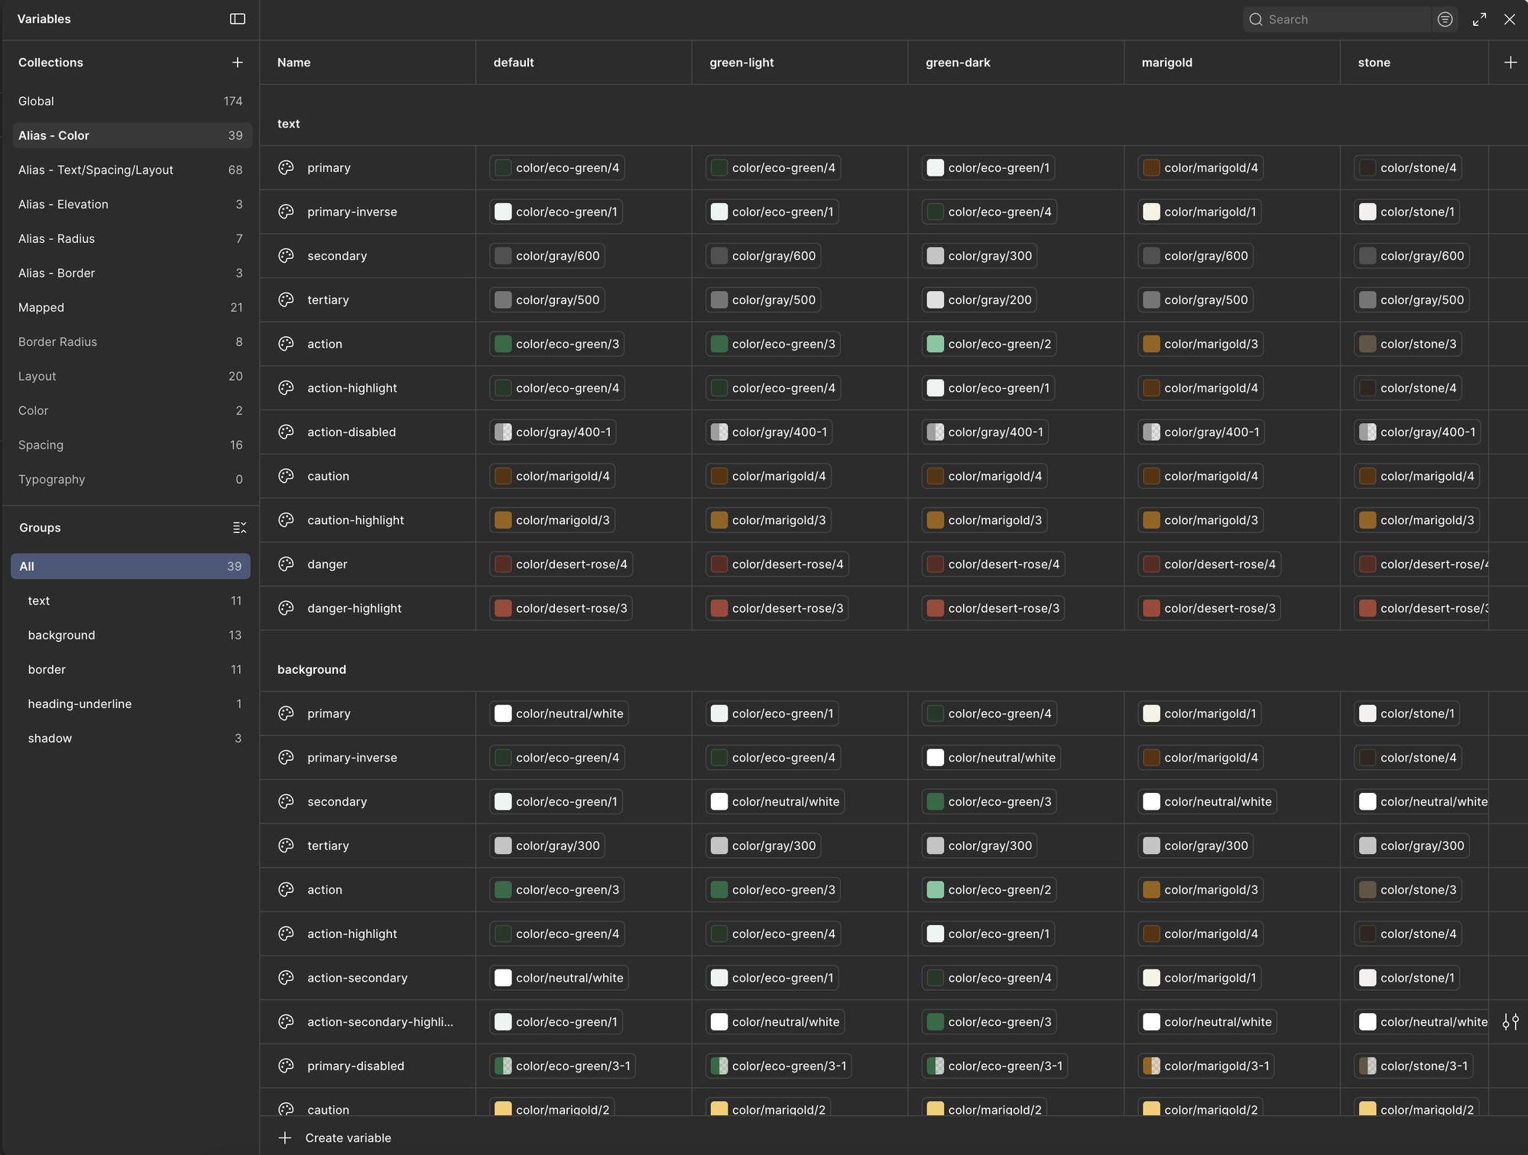The image size is (1528, 1155).
Task: Click color icon of danger row
Action: 286,565
